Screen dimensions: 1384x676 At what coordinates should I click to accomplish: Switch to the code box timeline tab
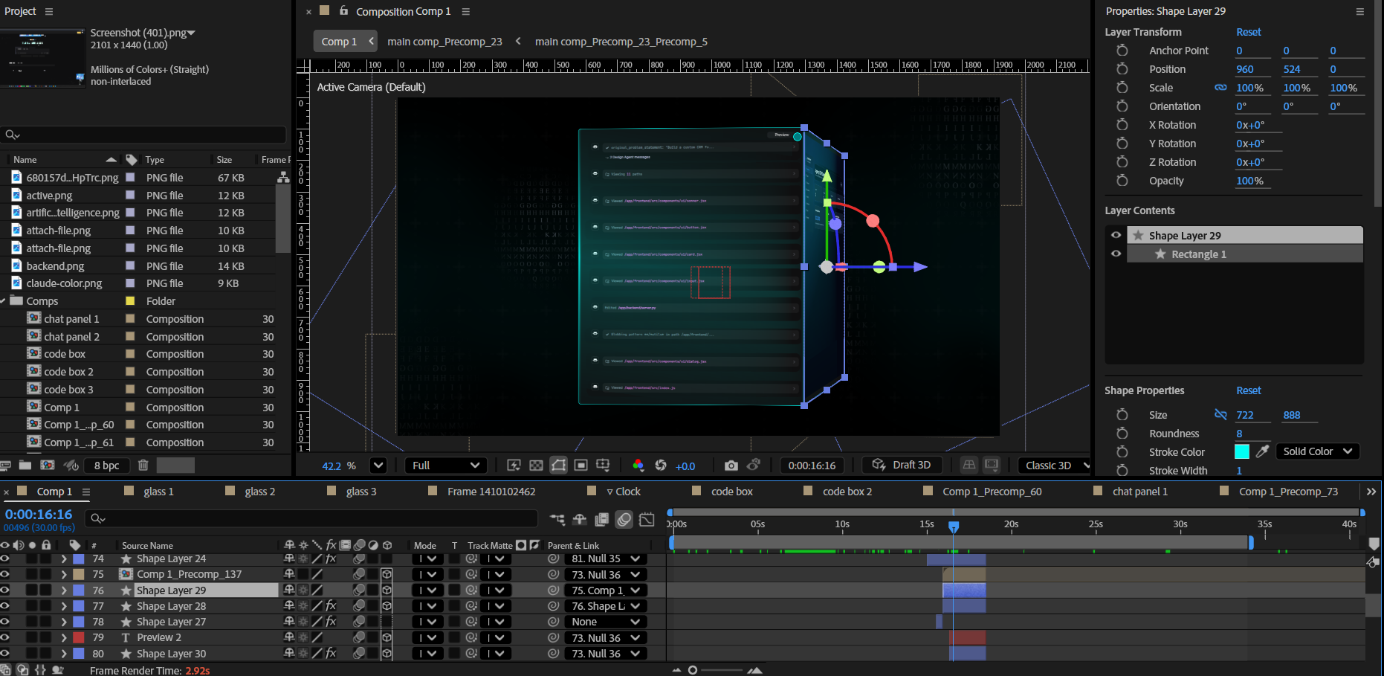[x=731, y=492]
